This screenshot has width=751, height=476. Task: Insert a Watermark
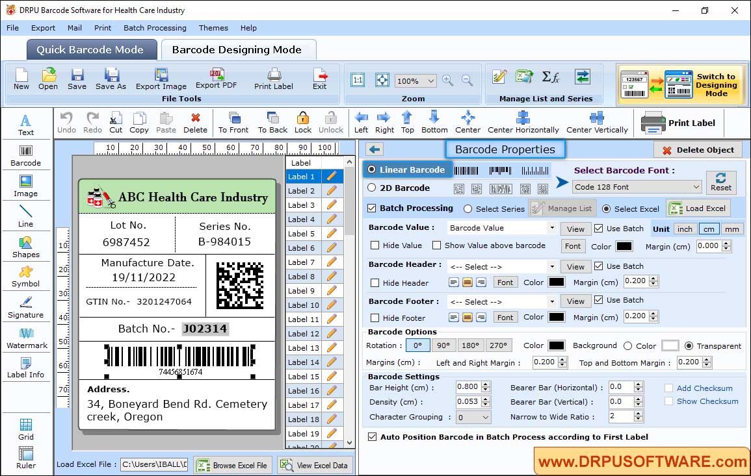tap(26, 338)
